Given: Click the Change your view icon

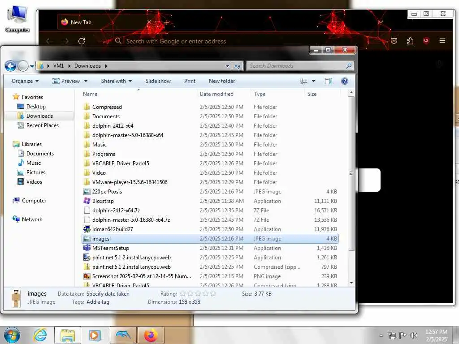Looking at the screenshot, I should tap(304, 81).
